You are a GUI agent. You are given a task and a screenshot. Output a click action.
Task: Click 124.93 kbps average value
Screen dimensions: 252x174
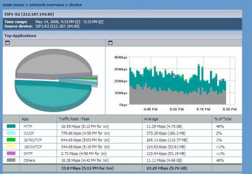(x=166, y=147)
